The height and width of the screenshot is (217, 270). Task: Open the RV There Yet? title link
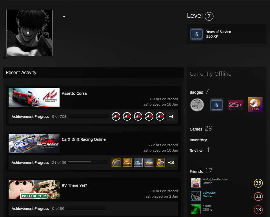(x=74, y=185)
